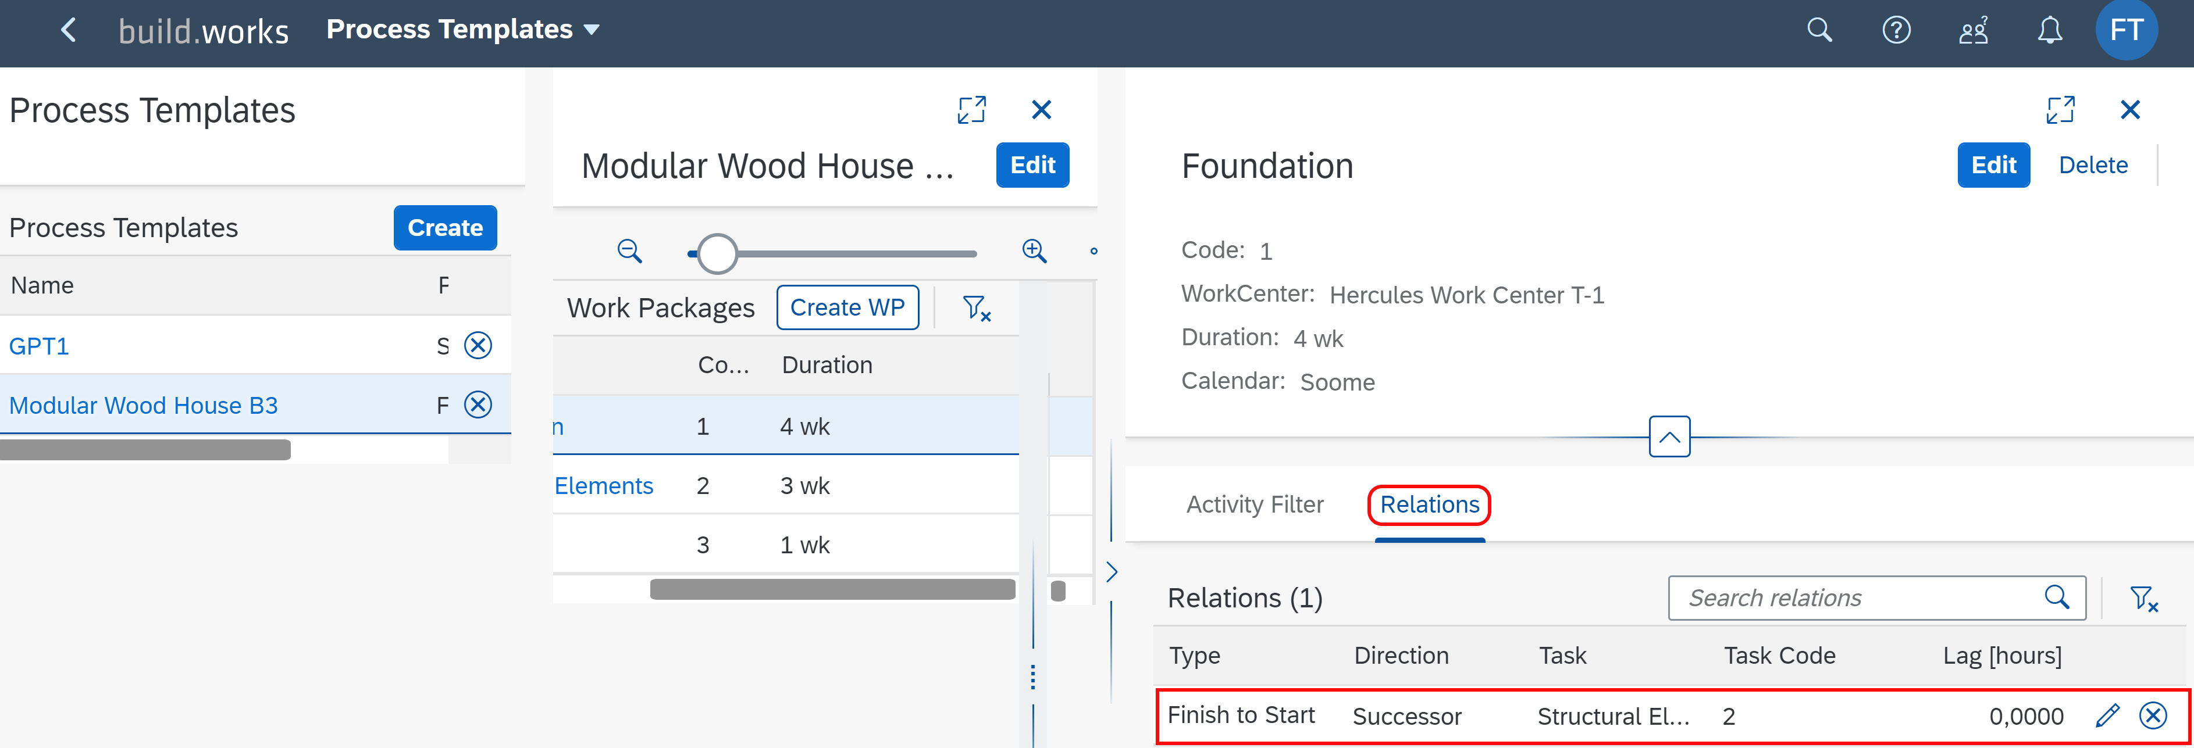The height and width of the screenshot is (748, 2194).
Task: Collapse the Foundation header section
Action: click(1669, 438)
